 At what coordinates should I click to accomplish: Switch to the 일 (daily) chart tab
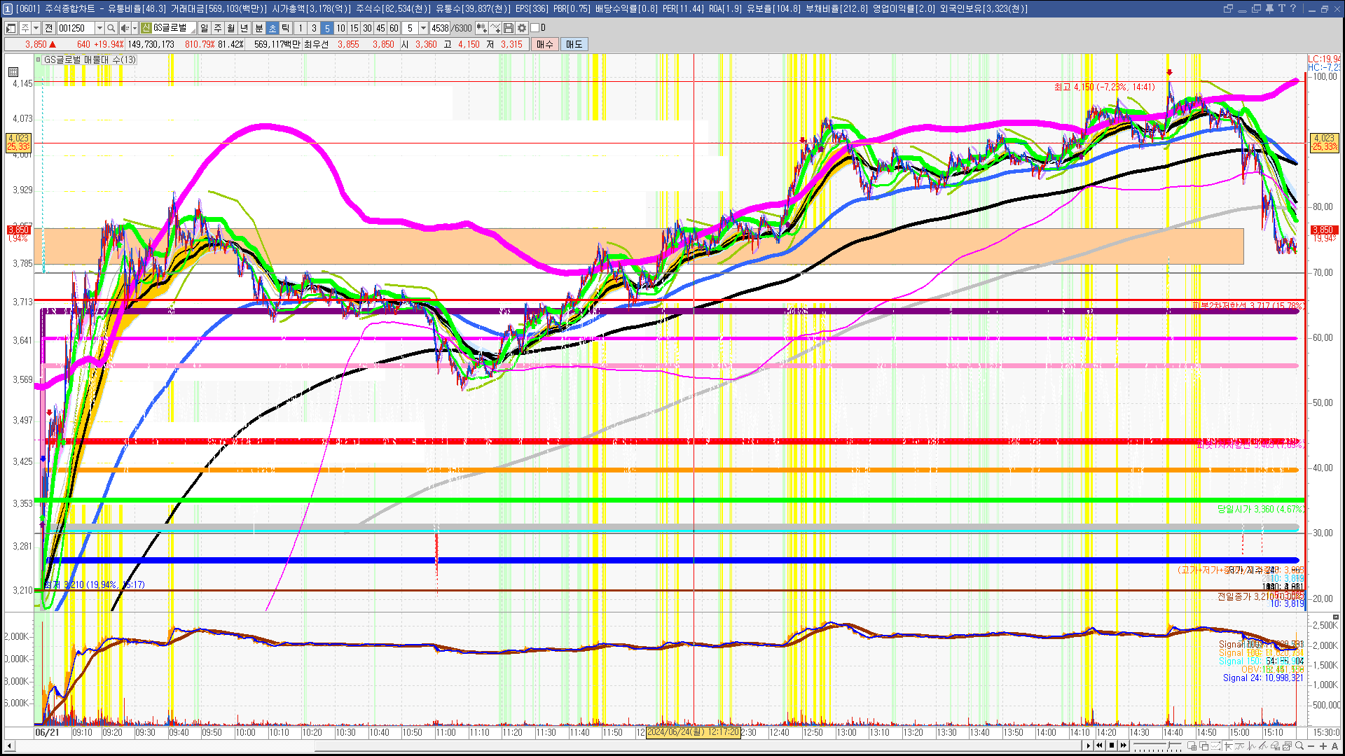tap(204, 28)
